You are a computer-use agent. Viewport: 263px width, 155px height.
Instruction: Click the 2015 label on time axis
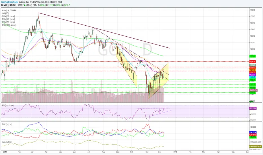pos(175,152)
